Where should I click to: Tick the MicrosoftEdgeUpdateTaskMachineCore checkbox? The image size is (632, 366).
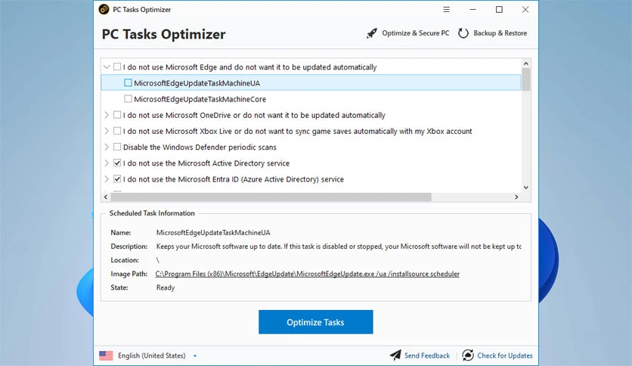tap(129, 99)
